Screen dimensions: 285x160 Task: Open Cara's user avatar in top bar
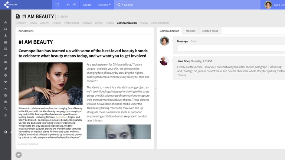click(268, 5)
